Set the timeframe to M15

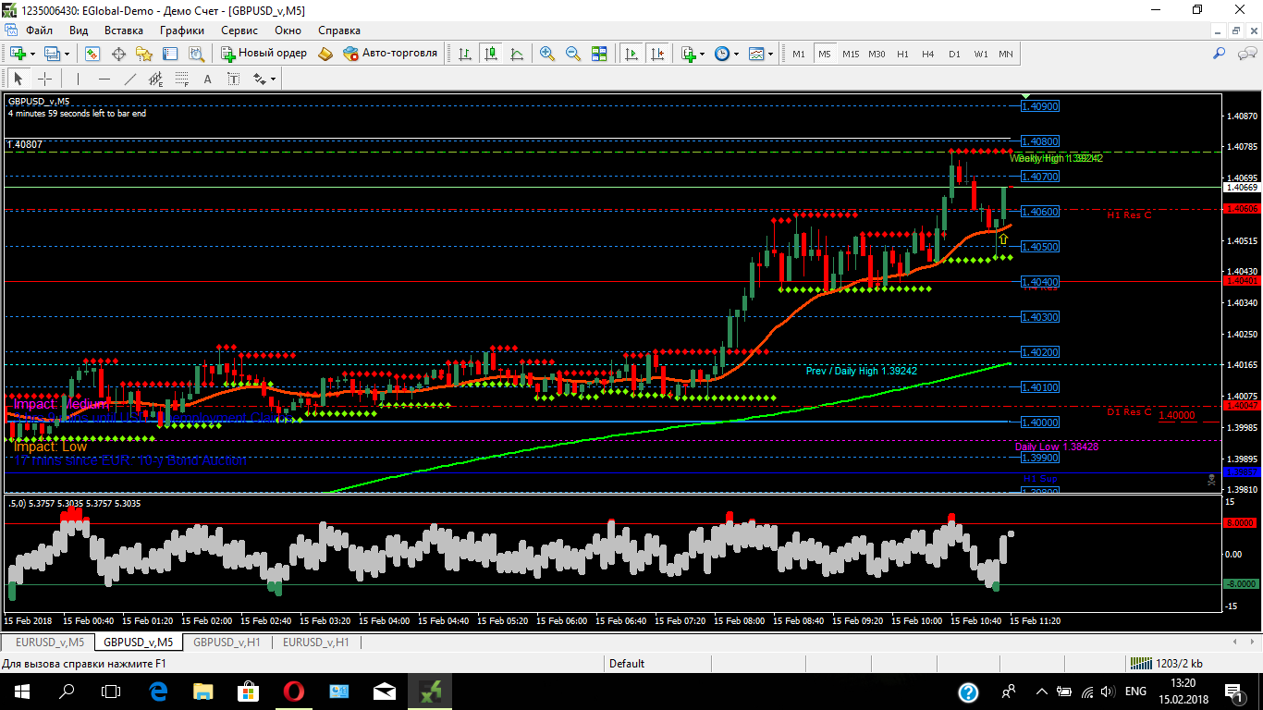pyautogui.click(x=851, y=54)
